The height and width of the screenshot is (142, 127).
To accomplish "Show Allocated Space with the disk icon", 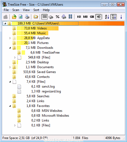I will pos(51,17).
